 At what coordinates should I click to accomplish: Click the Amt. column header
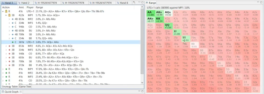pyautogui.click(x=21, y=7)
